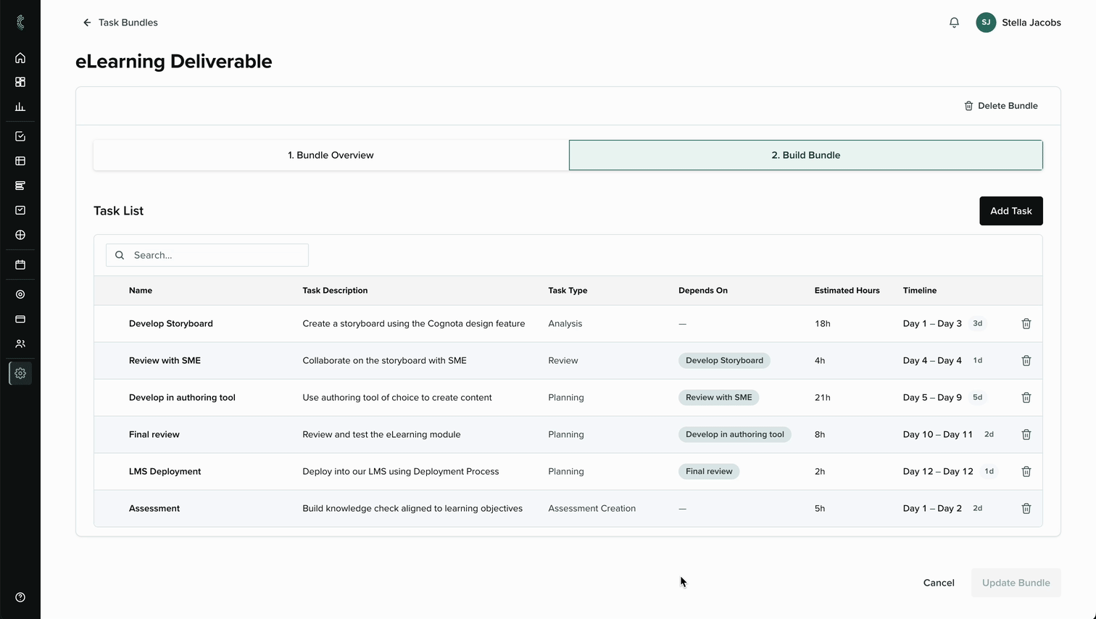Open the help question mark icon
Viewport: 1096px width, 619px height.
(x=20, y=597)
